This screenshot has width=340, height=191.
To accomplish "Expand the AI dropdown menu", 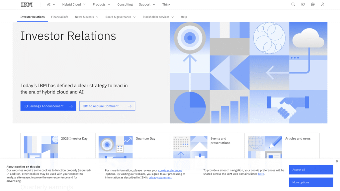I will [51, 4].
